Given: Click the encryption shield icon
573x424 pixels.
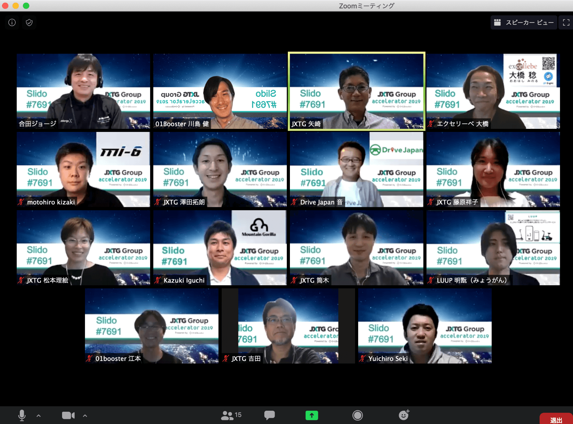Looking at the screenshot, I should (x=29, y=22).
